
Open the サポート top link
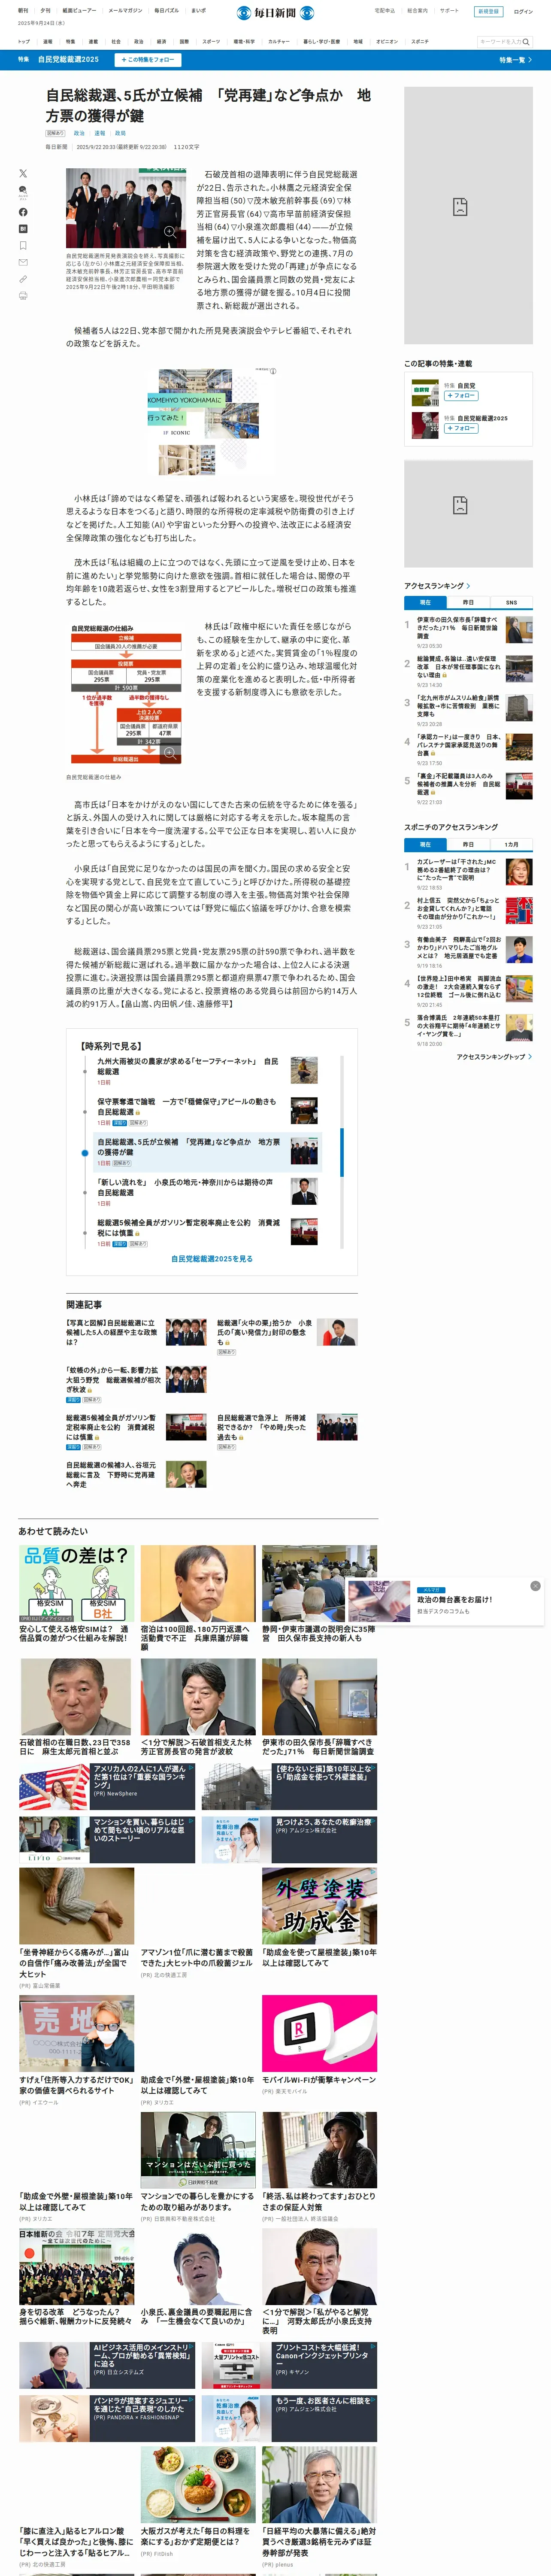coord(449,11)
